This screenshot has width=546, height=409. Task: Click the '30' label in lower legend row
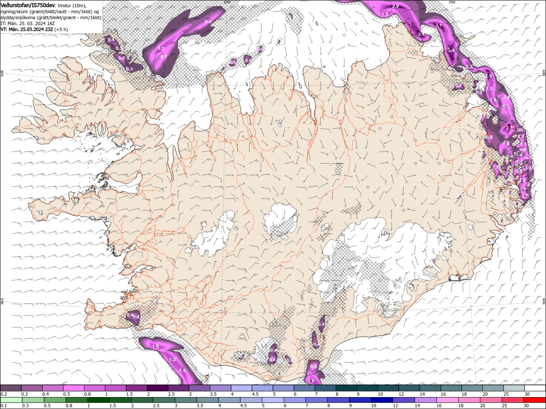pyautogui.click(x=527, y=406)
